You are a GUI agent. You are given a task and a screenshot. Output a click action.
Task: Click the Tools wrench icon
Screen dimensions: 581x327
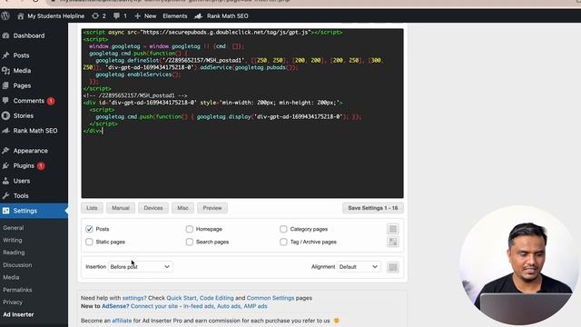tap(5, 195)
